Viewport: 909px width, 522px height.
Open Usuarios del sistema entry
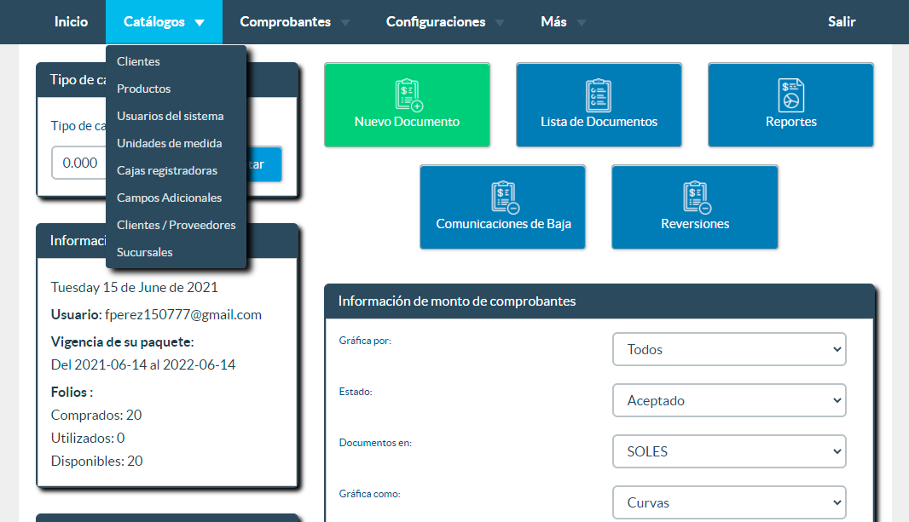[x=171, y=116]
